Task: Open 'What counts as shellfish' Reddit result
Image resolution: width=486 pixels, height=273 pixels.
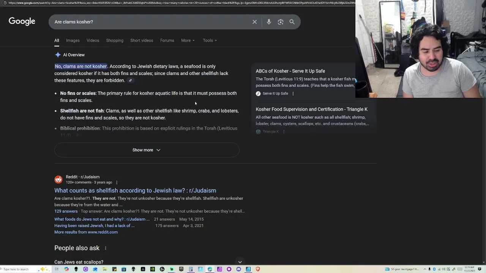Action: (x=135, y=191)
